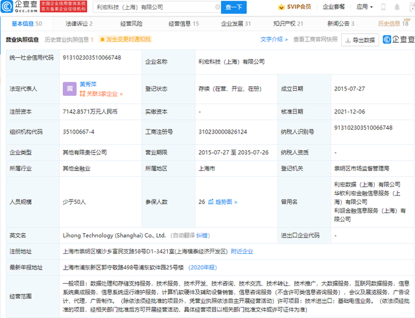Click the 查一下 search button
The image size is (415, 318).
tap(233, 7)
